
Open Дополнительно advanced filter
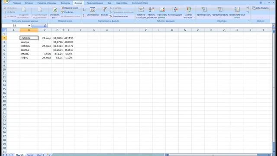tap(119, 16)
